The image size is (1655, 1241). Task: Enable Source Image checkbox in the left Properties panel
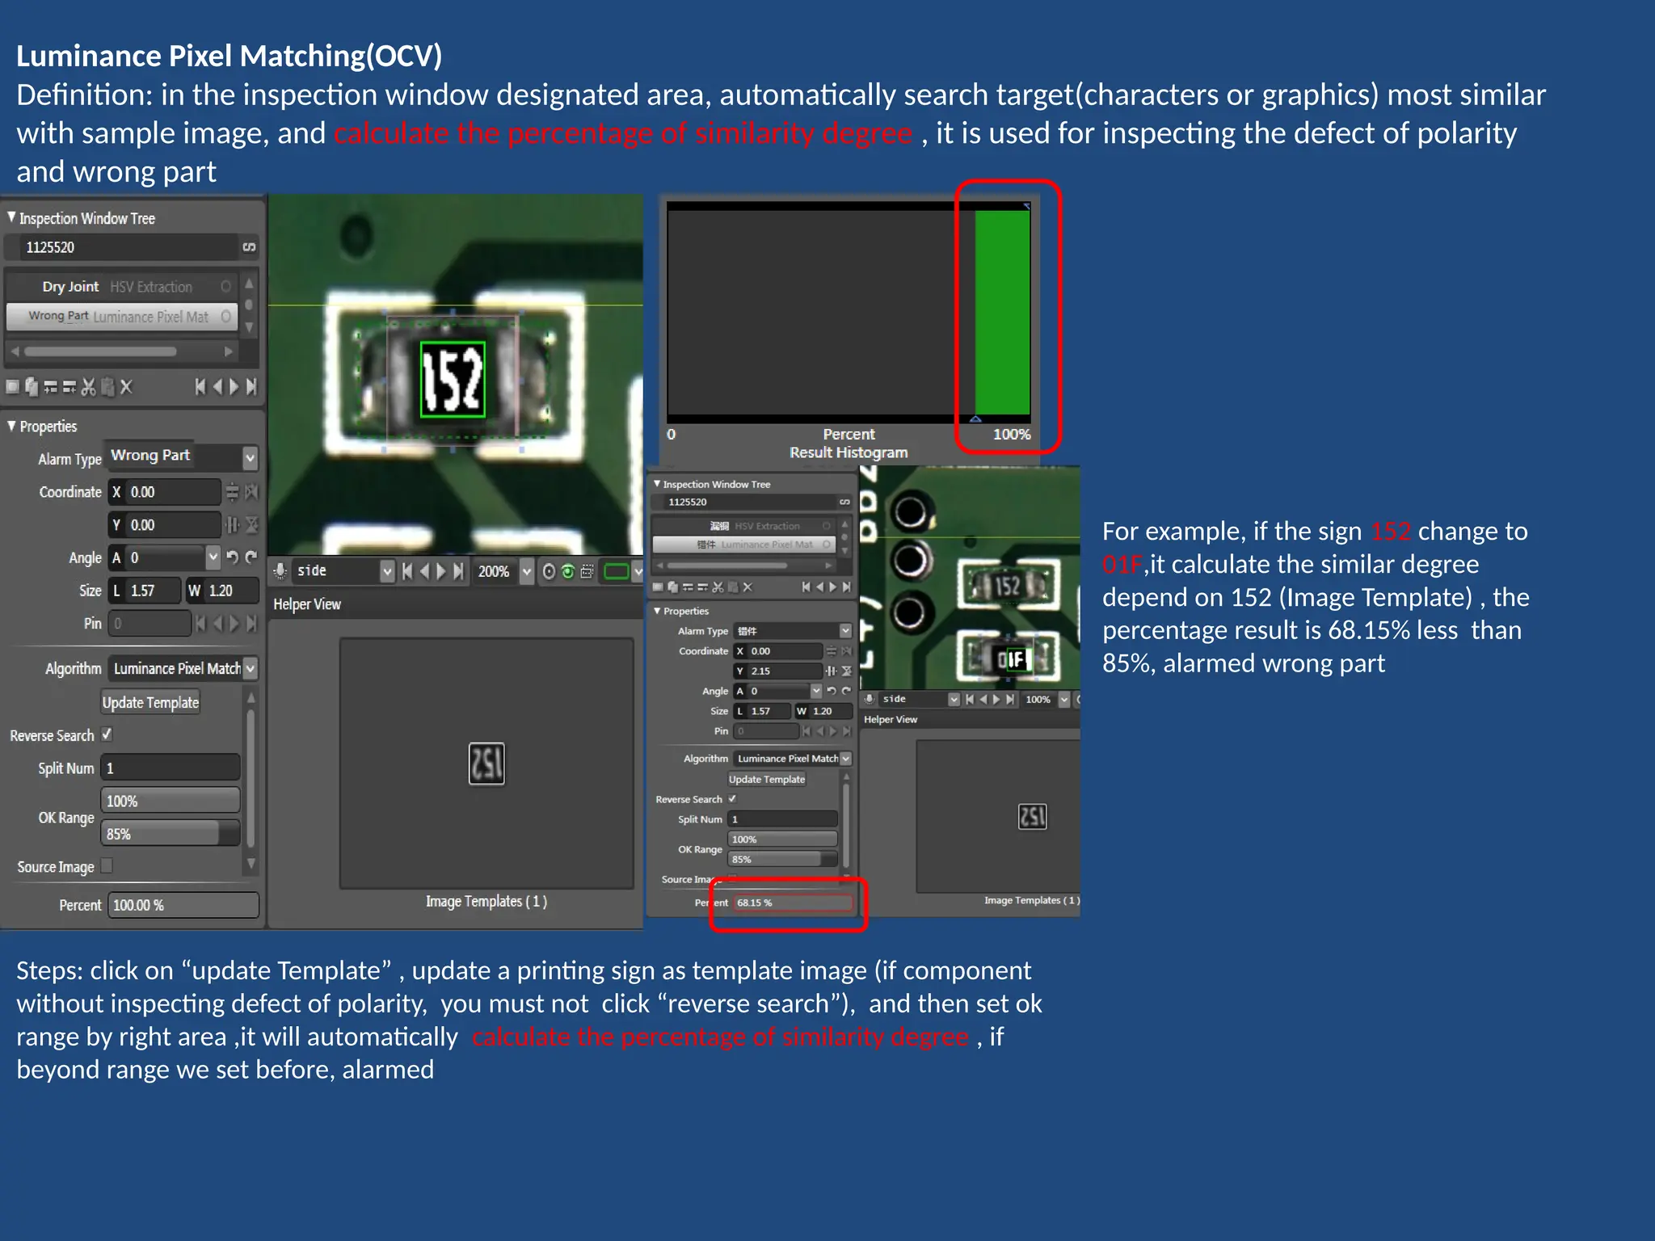[107, 865]
